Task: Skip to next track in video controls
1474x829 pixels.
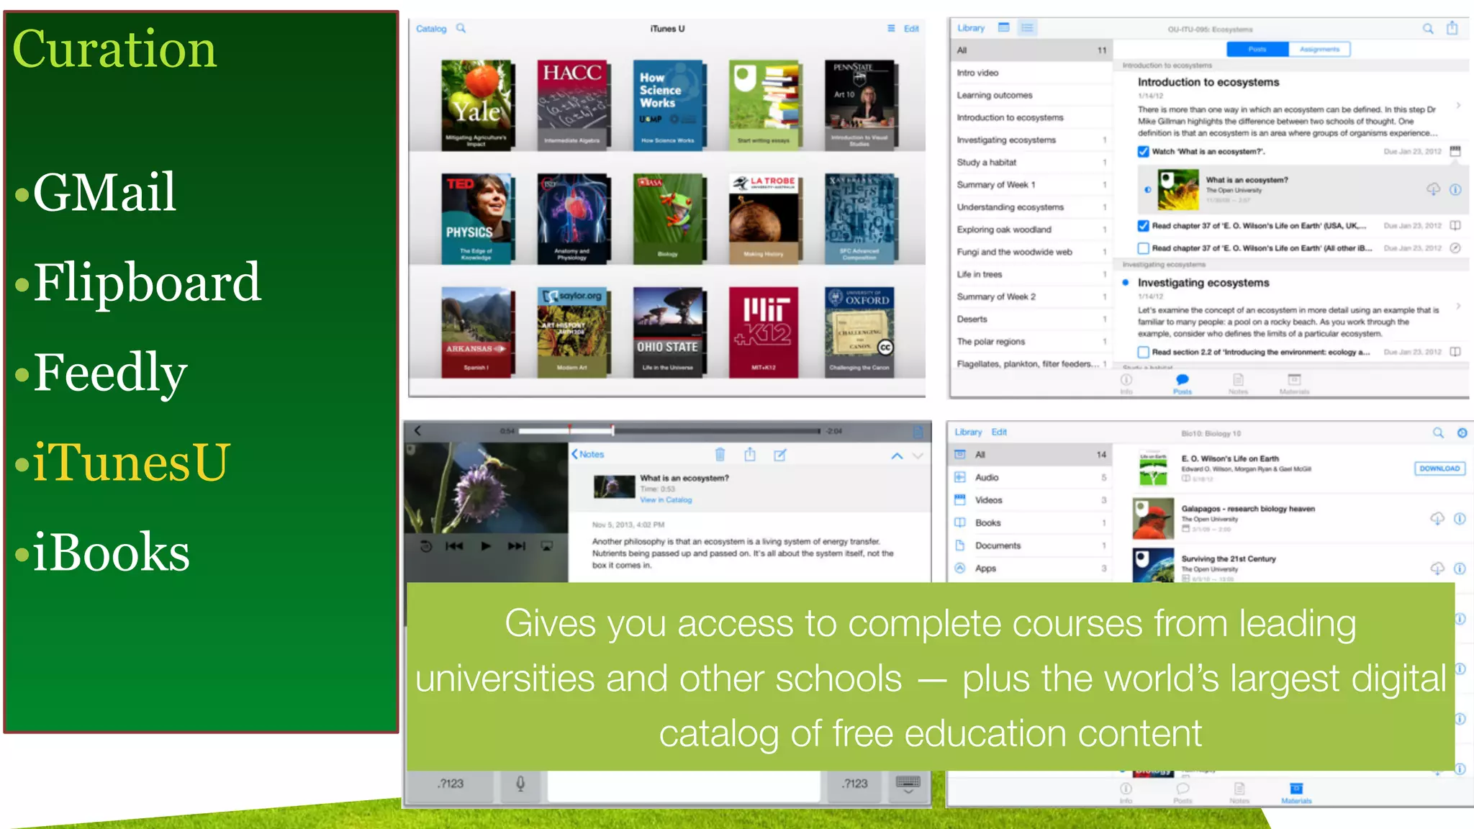Action: point(517,546)
